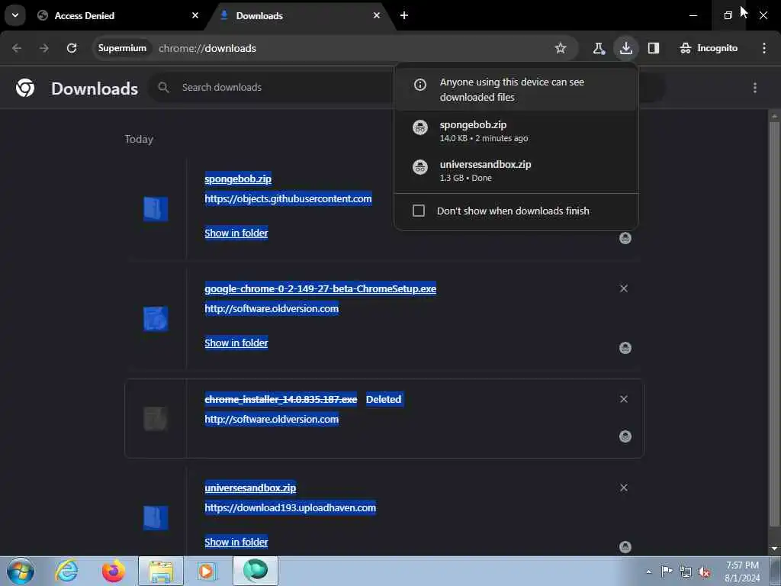The width and height of the screenshot is (781, 586).
Task: Open Windows Media Player from the taskbar
Action: coord(207,571)
